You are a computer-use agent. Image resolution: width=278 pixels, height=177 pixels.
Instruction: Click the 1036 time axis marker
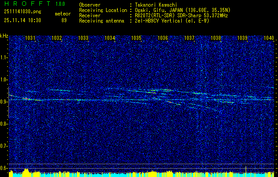click(x=163, y=38)
